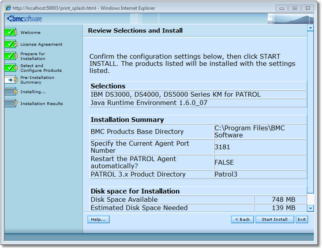The width and height of the screenshot is (322, 249).
Task: Click the vertical scrollbar thumb
Action: point(310,112)
